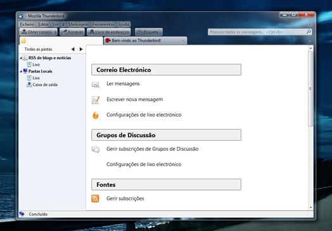
Task: Select the Pastas Locais account
Action: click(40, 71)
